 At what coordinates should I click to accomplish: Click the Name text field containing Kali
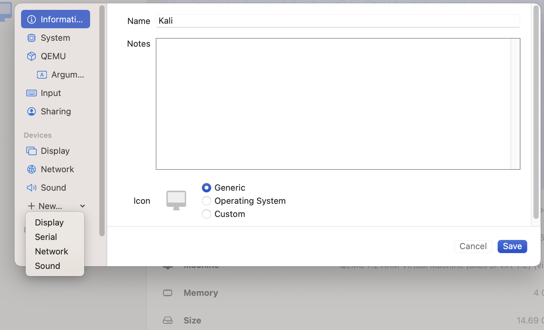(338, 21)
